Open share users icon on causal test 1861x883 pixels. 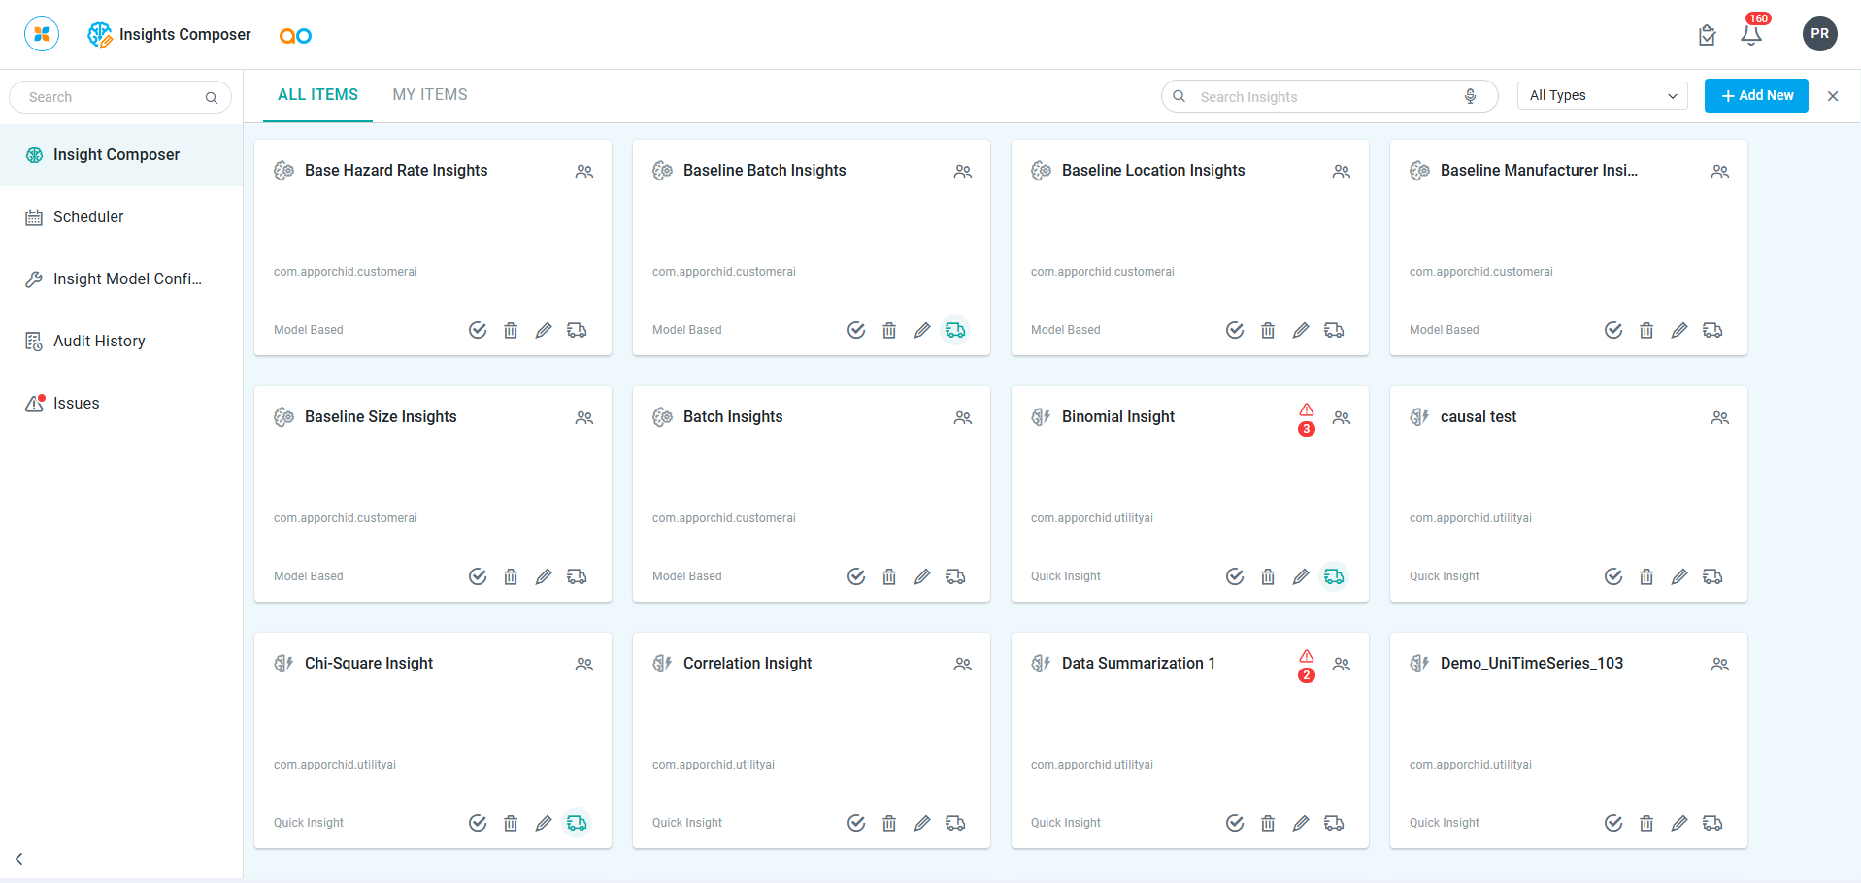tap(1719, 418)
